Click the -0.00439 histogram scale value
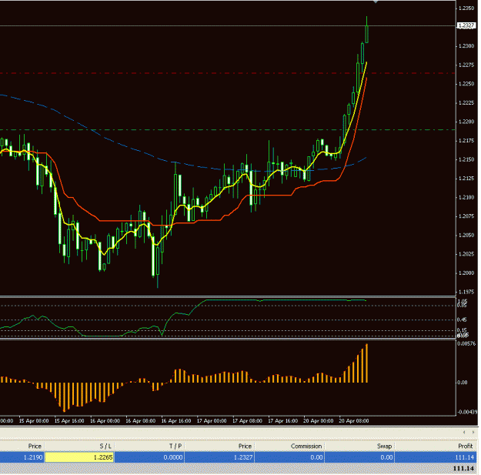 coord(467,412)
